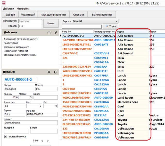Expand the Действия panel with down chevrons
This screenshot has width=165, height=146.
[x=55, y=33]
